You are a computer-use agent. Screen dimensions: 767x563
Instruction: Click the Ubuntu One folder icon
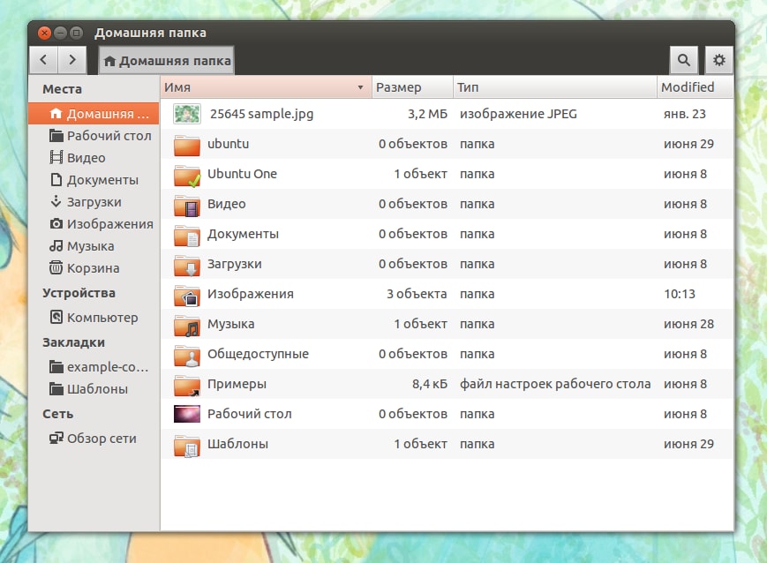(x=187, y=175)
